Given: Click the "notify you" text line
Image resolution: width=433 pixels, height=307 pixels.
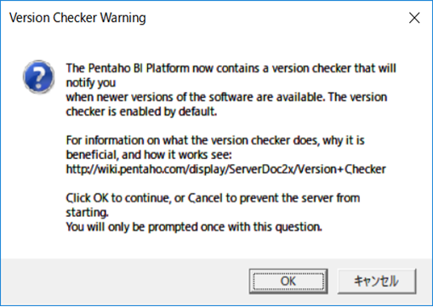Looking at the screenshot, I should pyautogui.click(x=91, y=82).
